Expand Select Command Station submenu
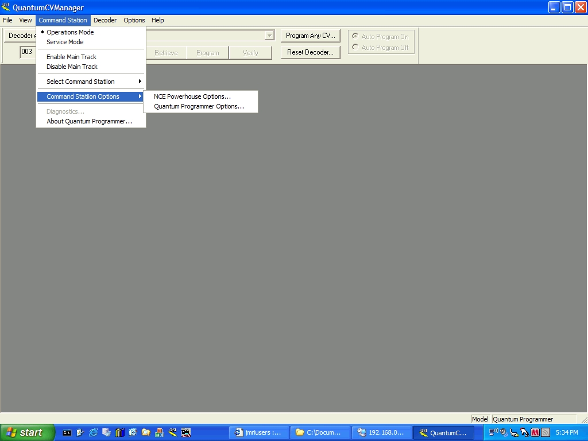The image size is (588, 441). point(91,82)
